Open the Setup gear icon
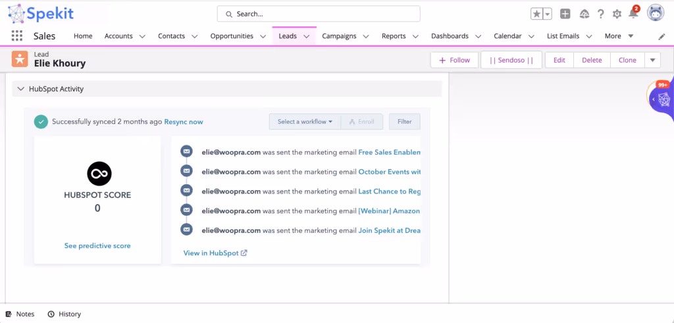Screen dimensions: 674x323 point(617,14)
